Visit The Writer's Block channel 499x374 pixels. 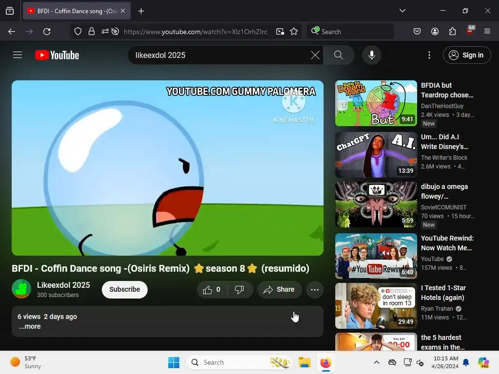pos(444,157)
